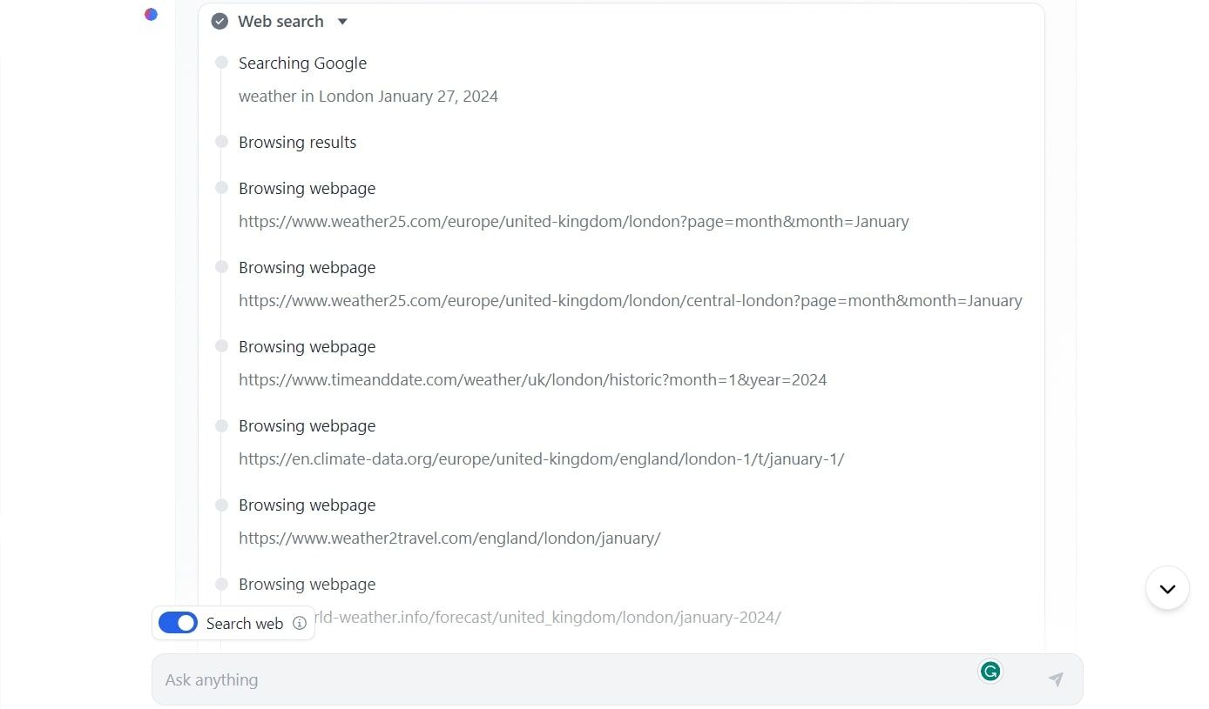Click the Web search checkmark icon

point(220,21)
